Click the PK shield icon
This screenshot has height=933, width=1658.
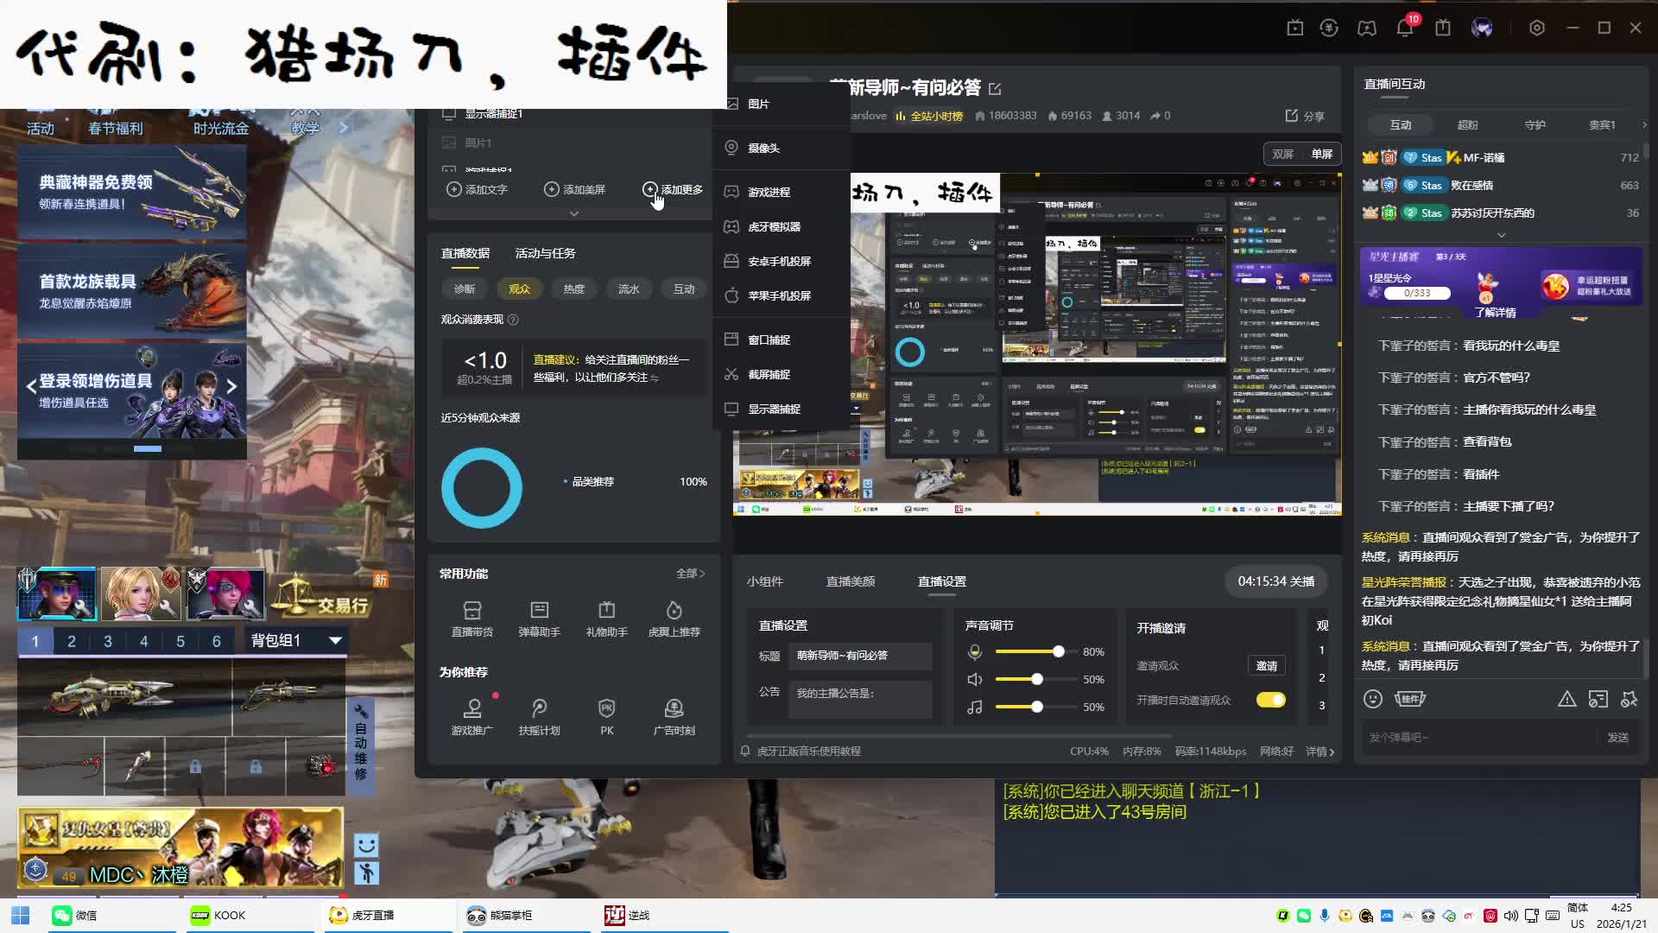[x=606, y=709]
